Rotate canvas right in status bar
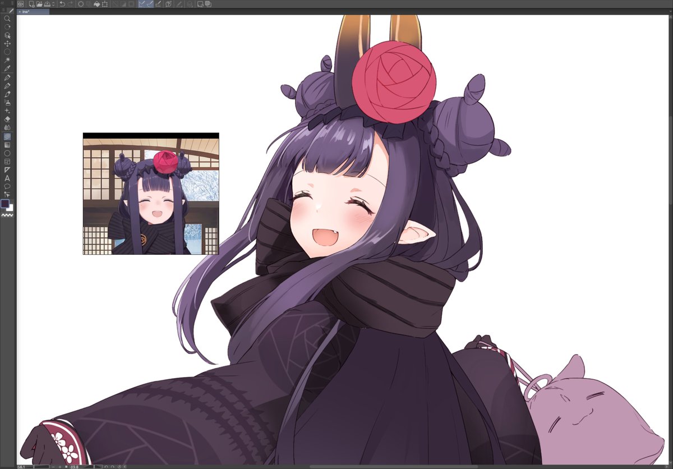 point(112,467)
